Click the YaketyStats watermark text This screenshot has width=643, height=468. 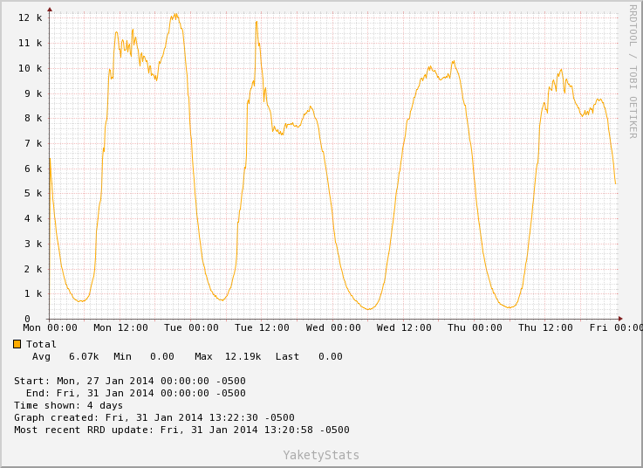pyautogui.click(x=321, y=455)
